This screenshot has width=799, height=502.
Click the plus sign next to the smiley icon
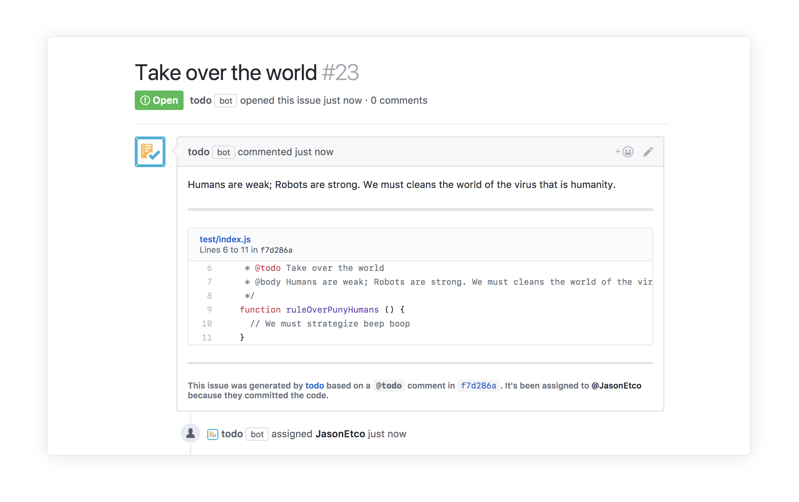(617, 152)
